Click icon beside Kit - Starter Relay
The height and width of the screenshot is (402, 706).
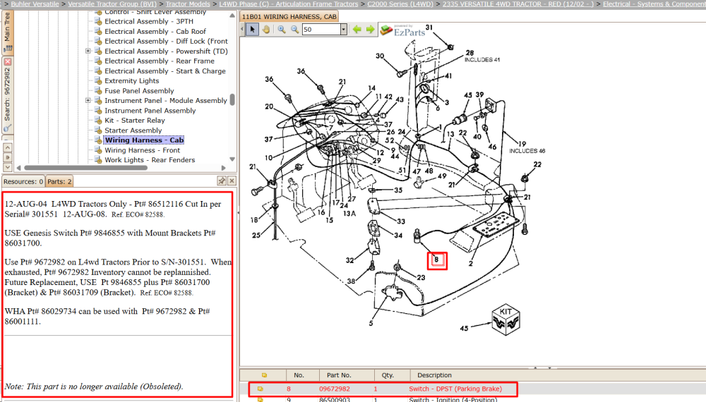[99, 120]
